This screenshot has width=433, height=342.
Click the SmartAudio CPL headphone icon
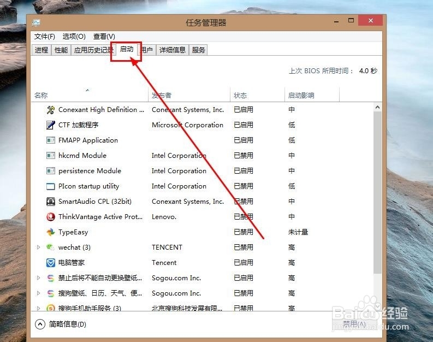[51, 202]
